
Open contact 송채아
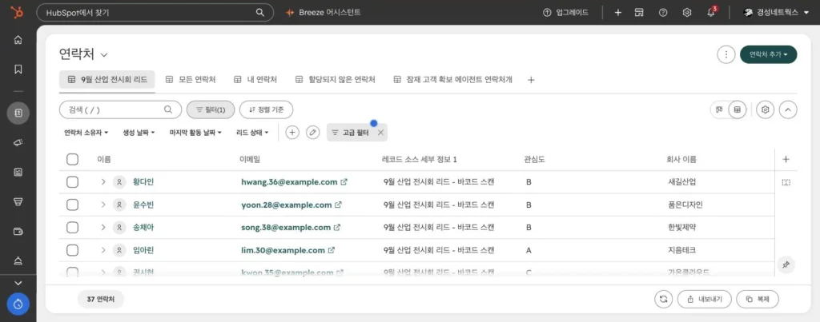coord(143,228)
